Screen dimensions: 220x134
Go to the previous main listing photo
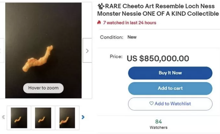tap(2, 51)
